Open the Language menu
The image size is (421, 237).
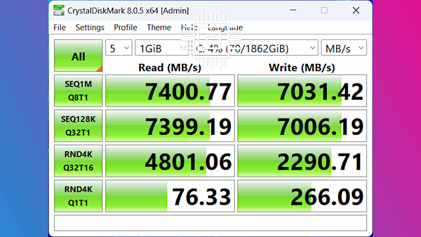[225, 27]
